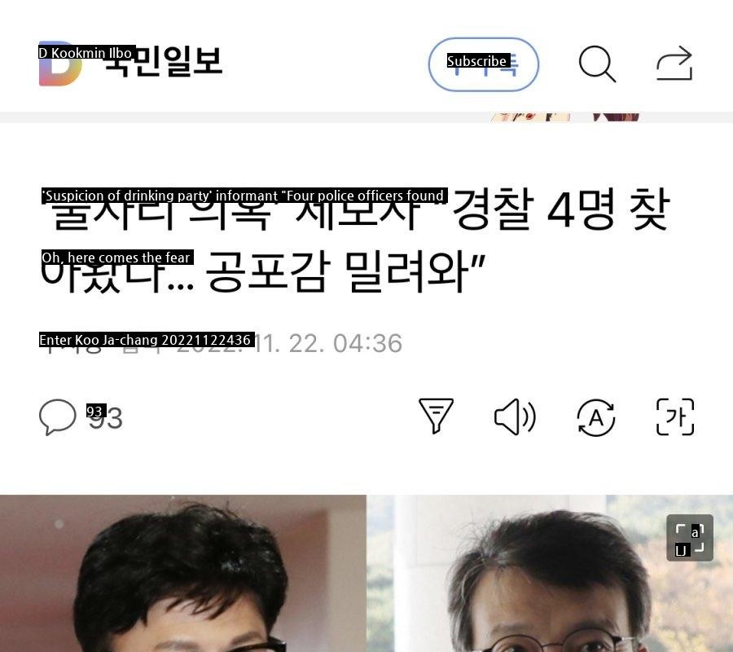Play article audio with speaker icon

click(515, 416)
